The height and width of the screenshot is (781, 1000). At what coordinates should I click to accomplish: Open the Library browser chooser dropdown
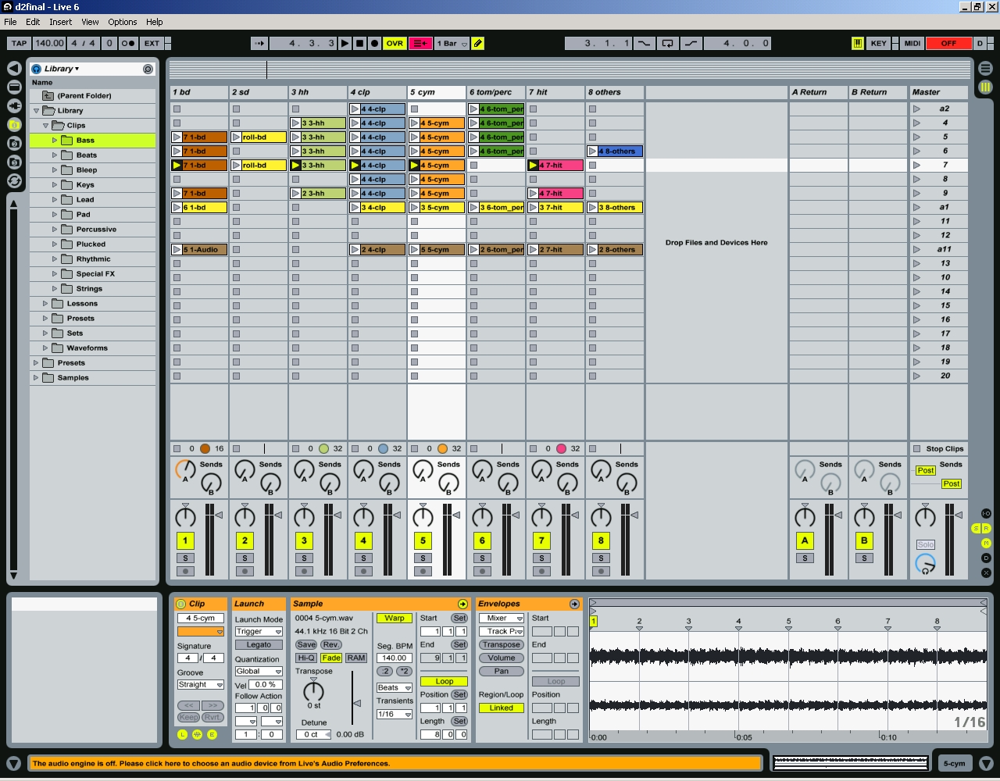61,69
